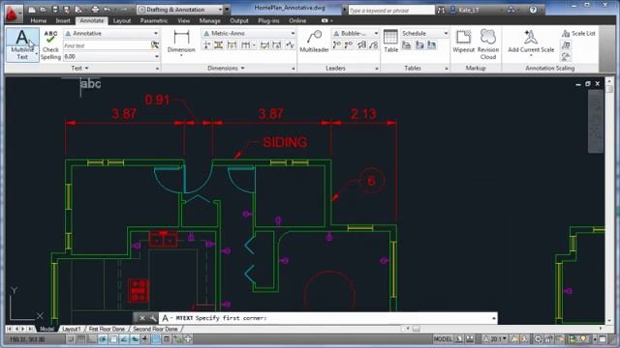
Task: Open the Scale List
Action: [x=578, y=34]
